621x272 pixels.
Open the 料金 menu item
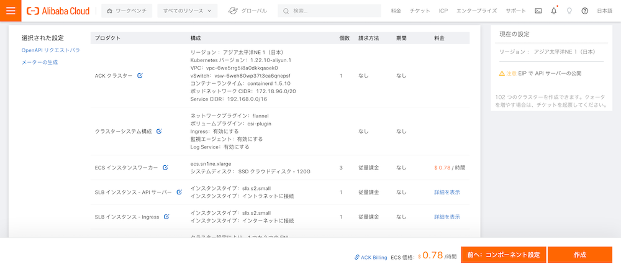point(396,11)
